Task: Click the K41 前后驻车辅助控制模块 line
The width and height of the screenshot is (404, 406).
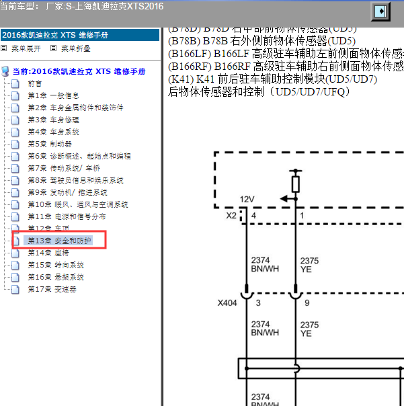Action: pyautogui.click(x=272, y=79)
